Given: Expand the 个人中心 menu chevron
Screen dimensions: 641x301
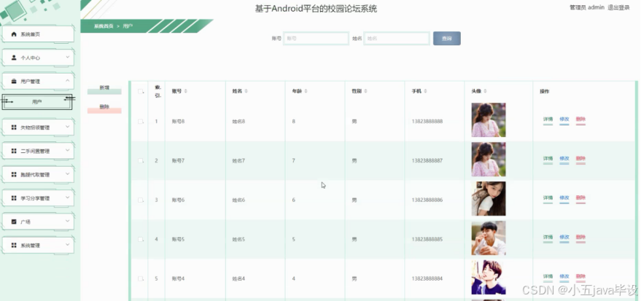Looking at the screenshot, I should click(68, 57).
